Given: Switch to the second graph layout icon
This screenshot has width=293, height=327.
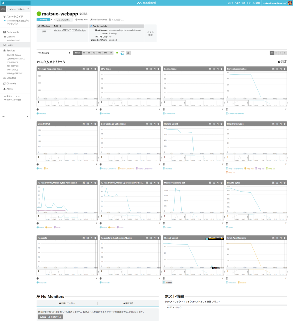Looking at the screenshot, I should 276,53.
